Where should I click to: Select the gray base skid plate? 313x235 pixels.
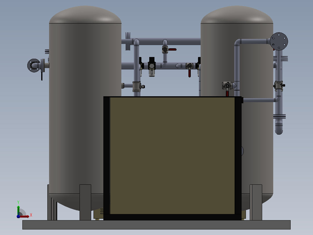[x=156, y=225]
